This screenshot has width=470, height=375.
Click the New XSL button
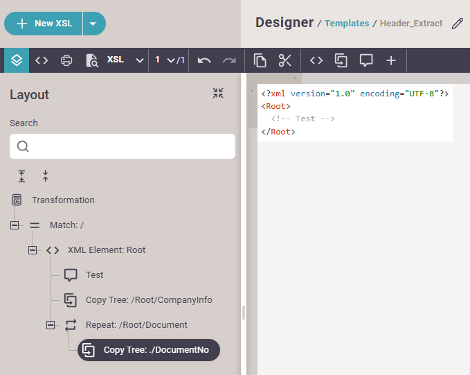click(44, 24)
